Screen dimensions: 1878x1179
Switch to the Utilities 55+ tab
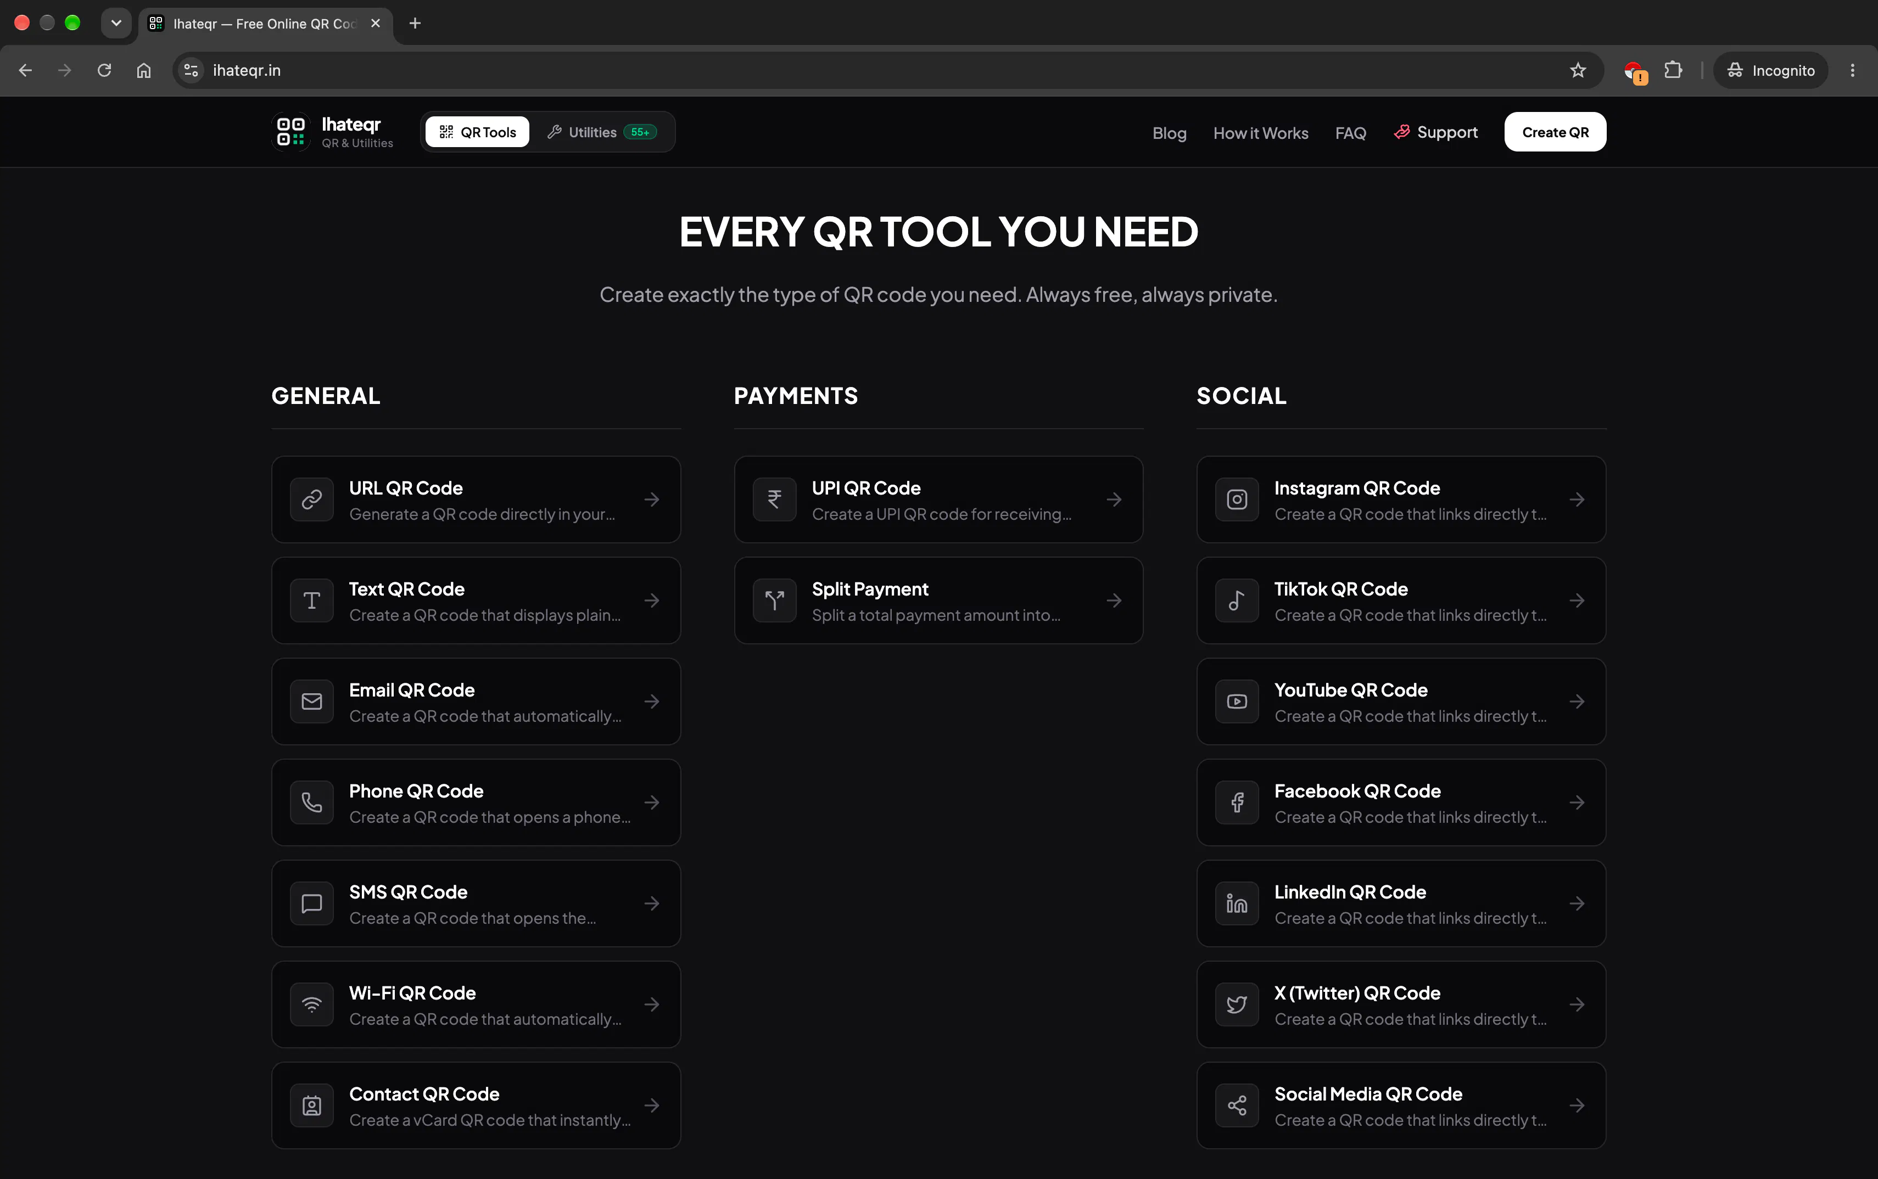(x=602, y=132)
